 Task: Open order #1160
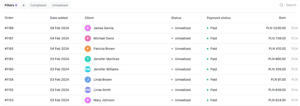pos(9,69)
